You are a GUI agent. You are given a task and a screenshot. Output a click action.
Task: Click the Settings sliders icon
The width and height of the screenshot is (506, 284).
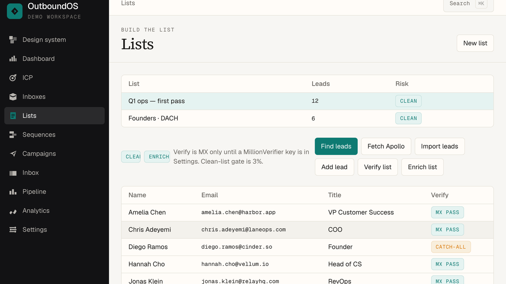click(13, 230)
